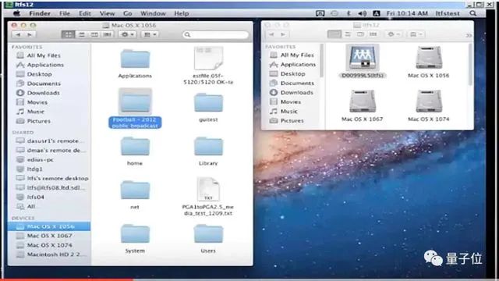Open the Applications folder icon

point(135,59)
